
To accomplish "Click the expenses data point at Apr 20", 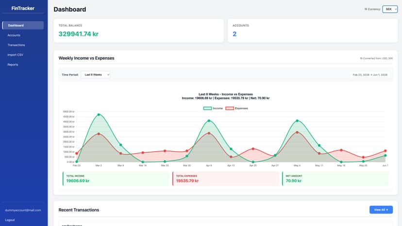I will click(253, 149).
